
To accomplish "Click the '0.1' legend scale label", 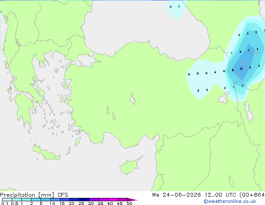I will tap(5, 203).
